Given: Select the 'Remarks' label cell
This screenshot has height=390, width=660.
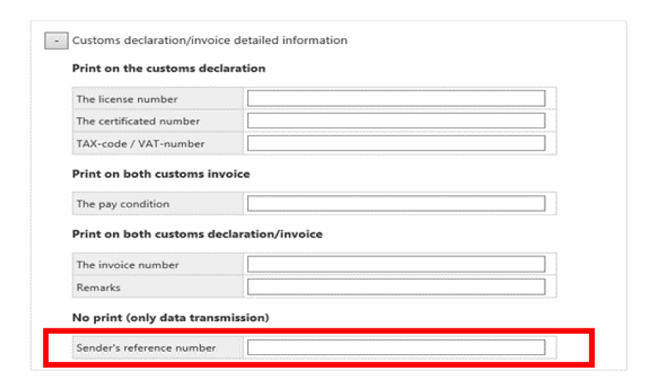Looking at the screenshot, I should click(98, 287).
